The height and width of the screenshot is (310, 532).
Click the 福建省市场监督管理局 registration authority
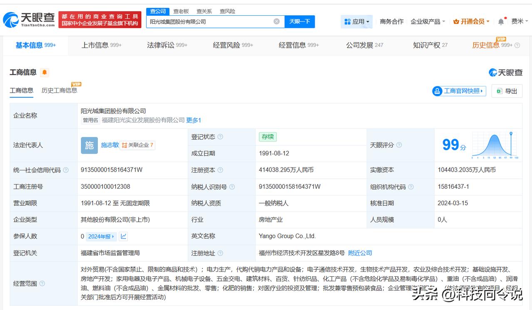[110, 253]
